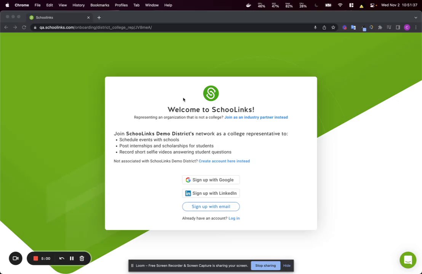Click the CPU 28% menu bar stat
Image resolution: width=422 pixels, height=274 pixels.
pos(303,5)
